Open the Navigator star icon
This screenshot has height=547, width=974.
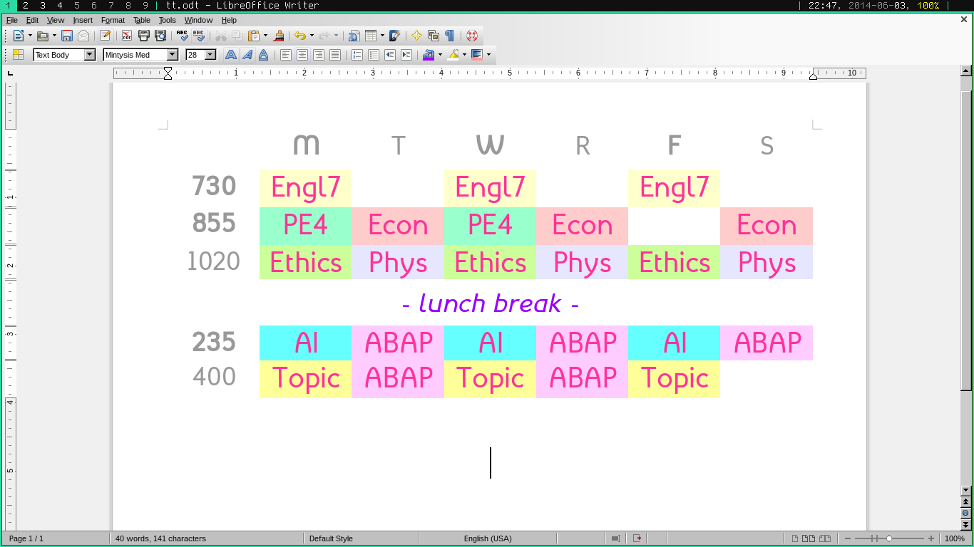point(416,36)
